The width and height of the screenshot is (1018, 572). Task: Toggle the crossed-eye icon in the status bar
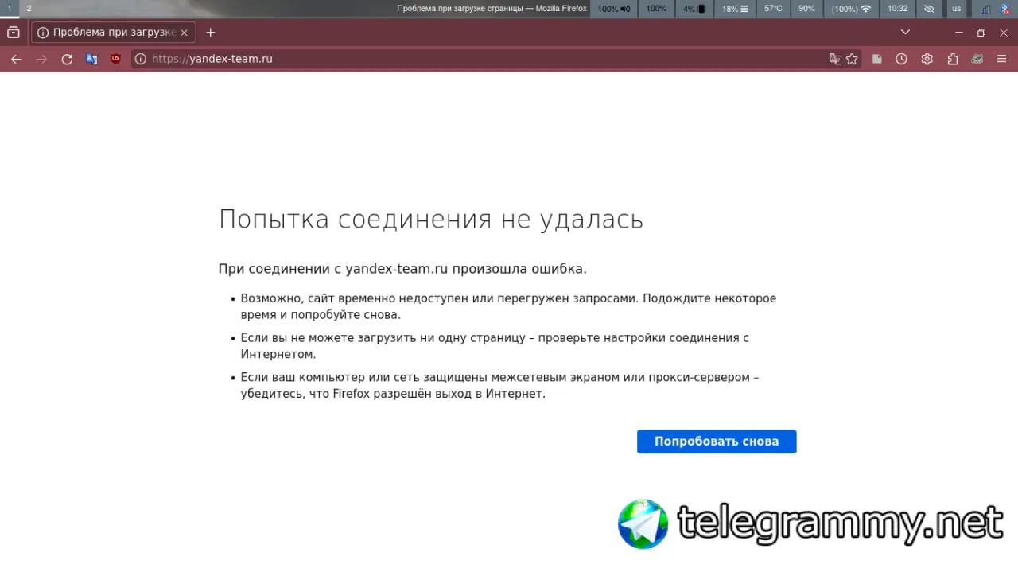[x=928, y=9]
